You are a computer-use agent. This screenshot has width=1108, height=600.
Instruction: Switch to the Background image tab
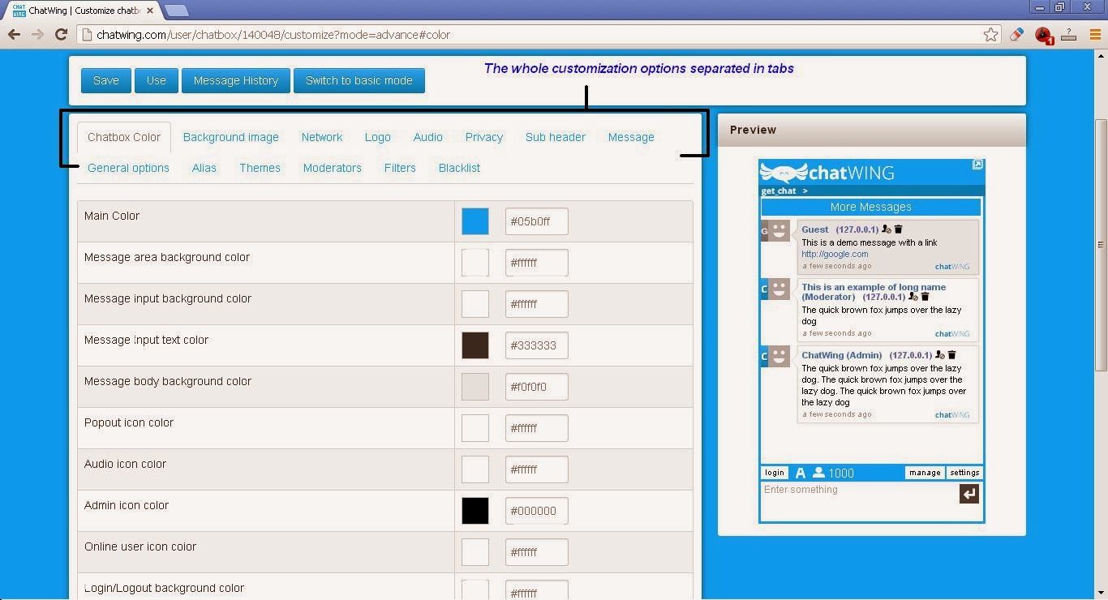coord(231,137)
